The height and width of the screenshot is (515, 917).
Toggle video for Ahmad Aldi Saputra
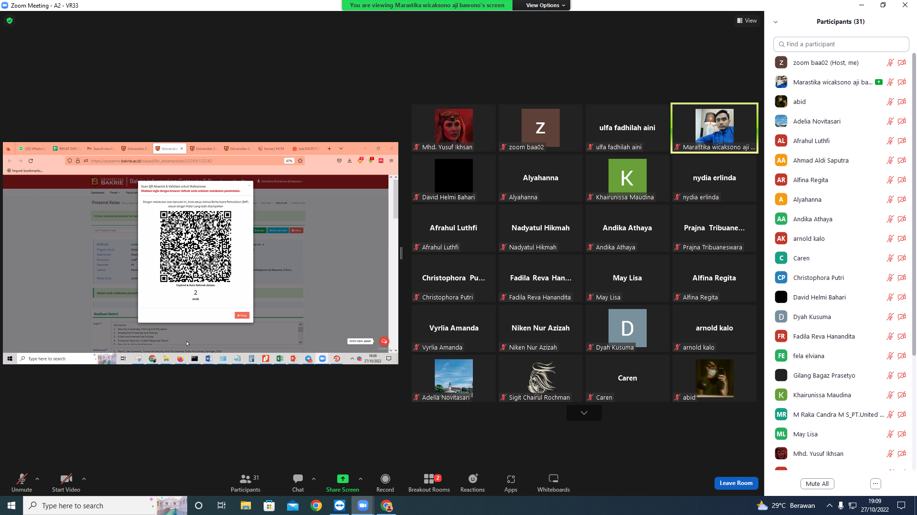coord(902,160)
